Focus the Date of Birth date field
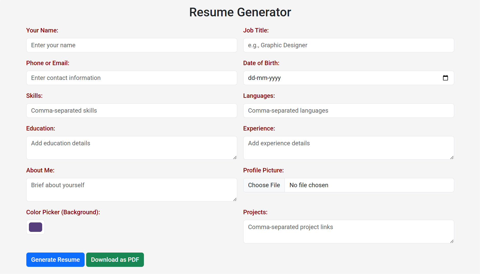The image size is (480, 274). [x=332, y=78]
